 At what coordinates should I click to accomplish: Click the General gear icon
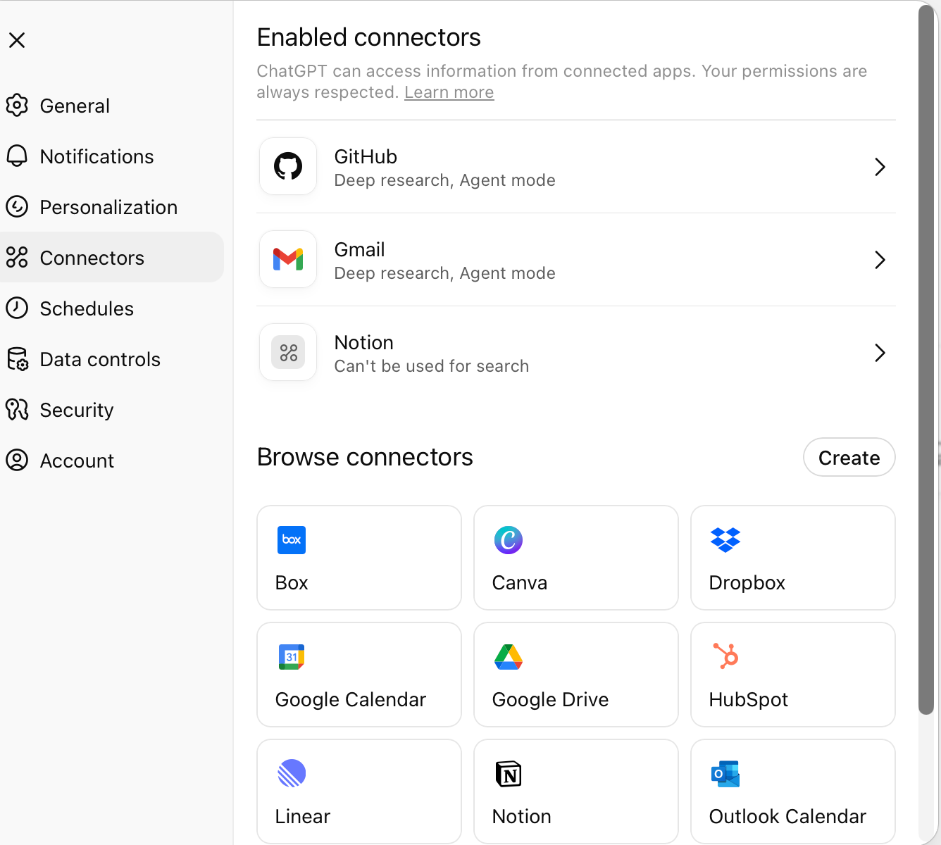tap(17, 106)
